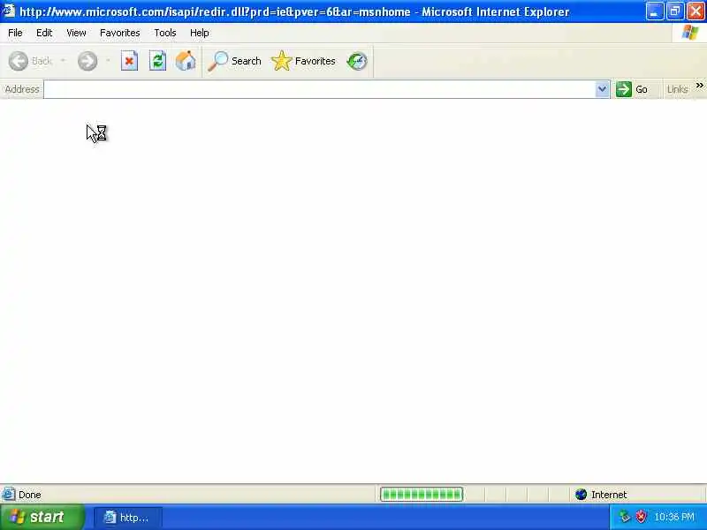Open the Edit menu
This screenshot has height=530, width=707.
pyautogui.click(x=44, y=33)
